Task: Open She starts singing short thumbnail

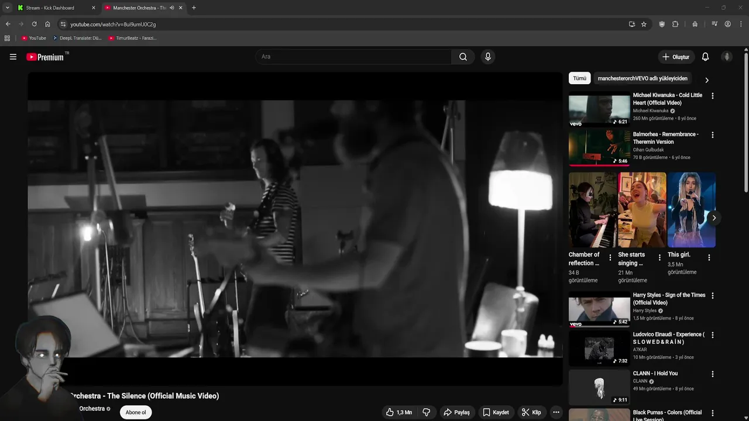Action: (x=642, y=210)
